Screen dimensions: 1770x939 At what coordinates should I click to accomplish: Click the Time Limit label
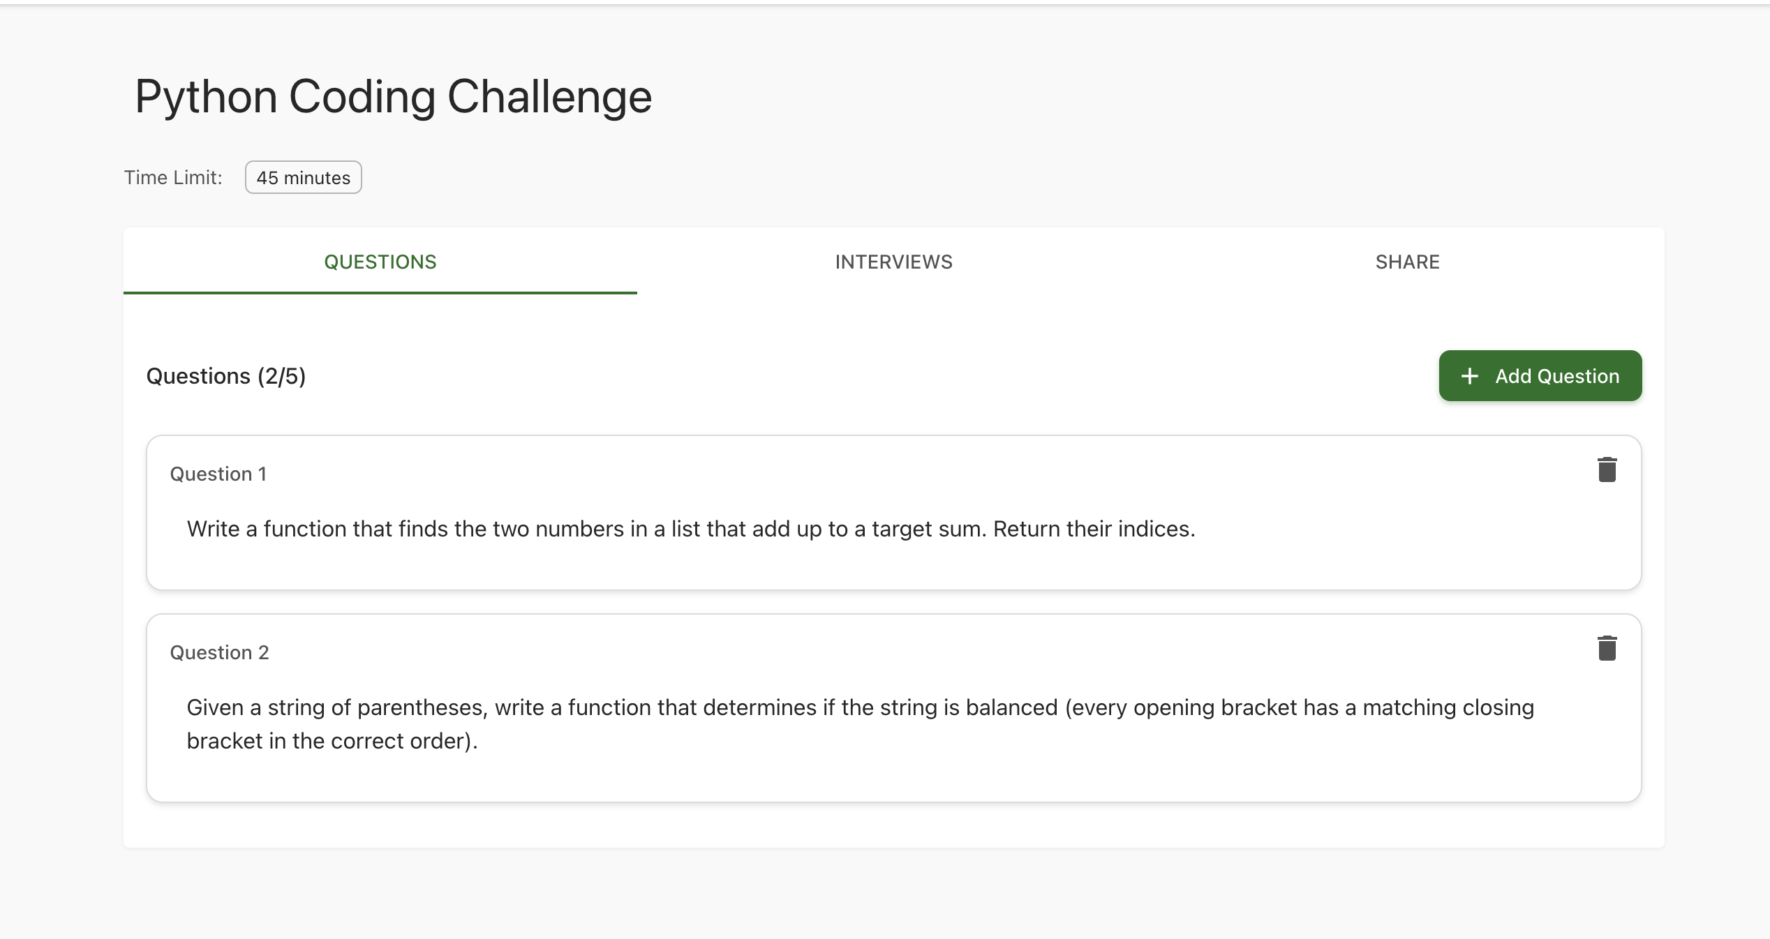[173, 177]
